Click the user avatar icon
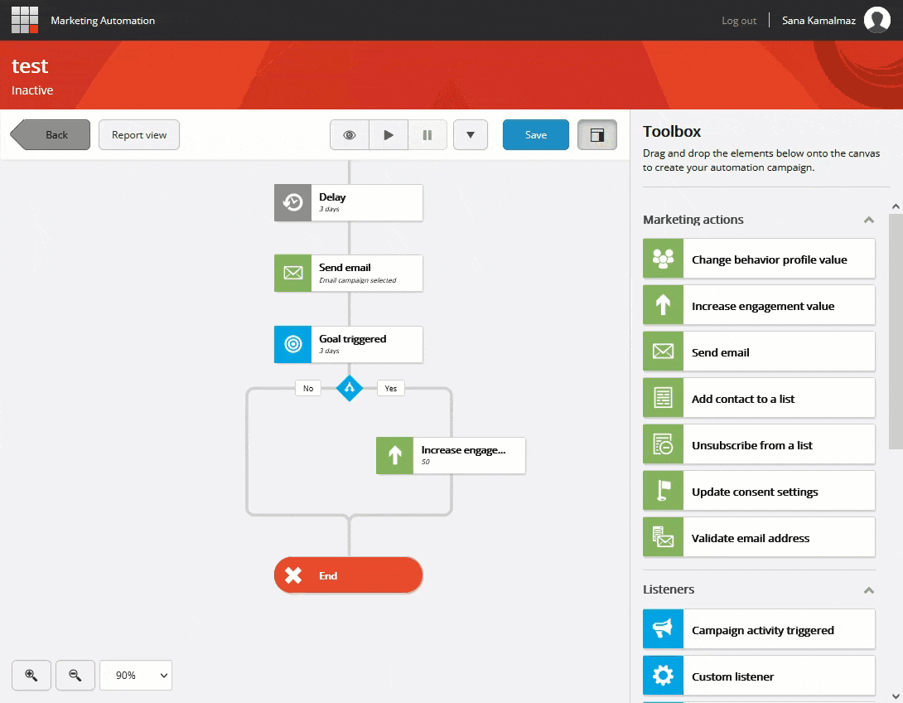The image size is (903, 703). (x=877, y=20)
